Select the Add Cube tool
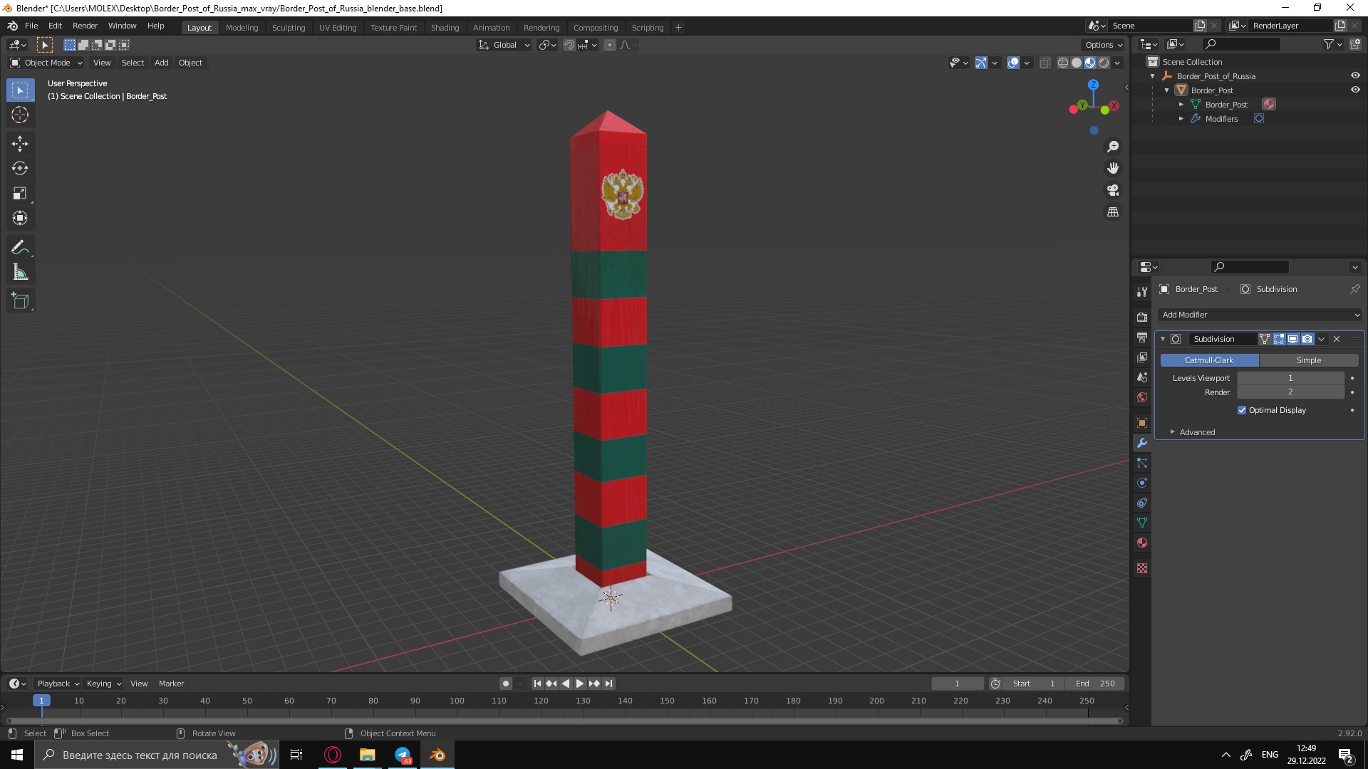The height and width of the screenshot is (769, 1368). [x=20, y=300]
